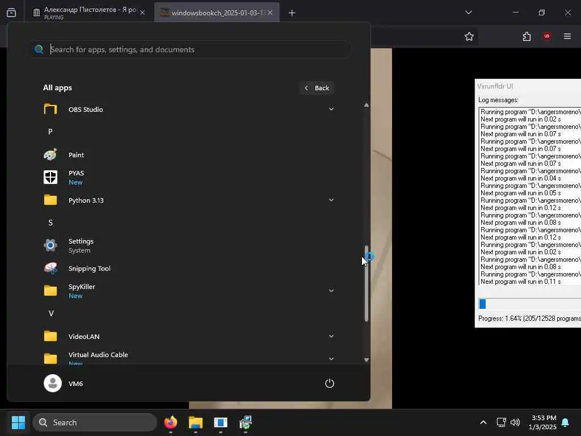581x436 pixels.
Task: Bookmark this page with star icon
Action: (x=469, y=36)
